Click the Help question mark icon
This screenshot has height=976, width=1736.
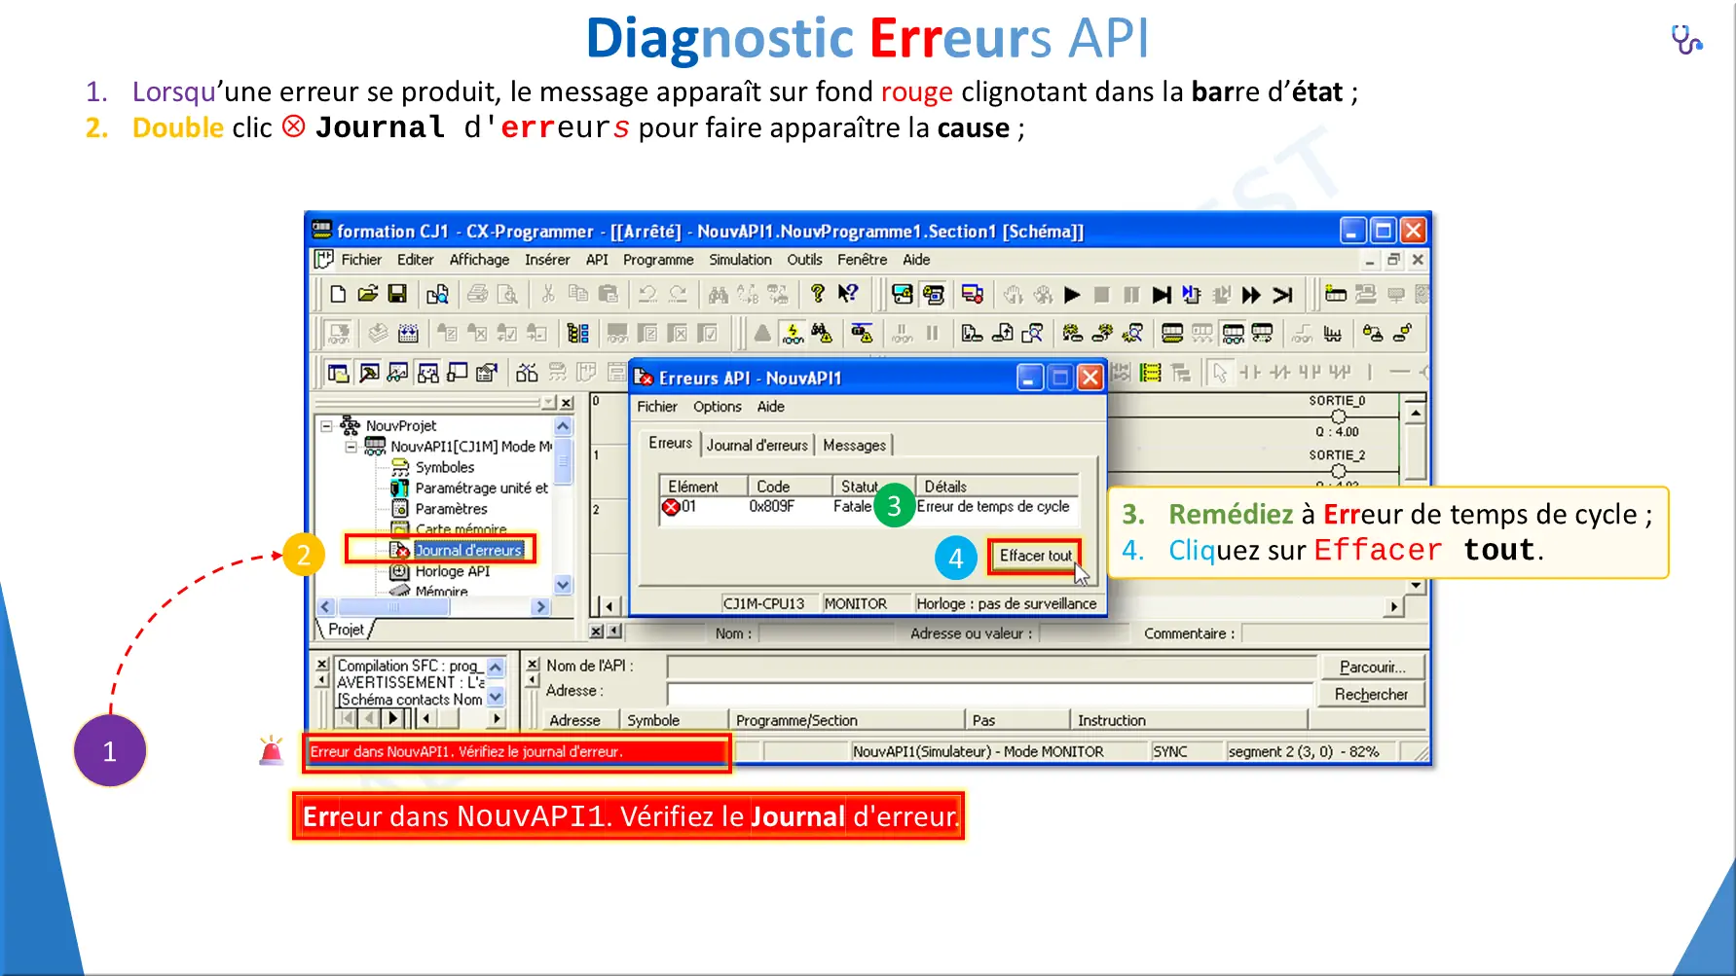818,295
